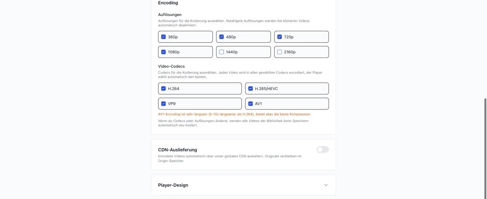Select the 2160p resolution card label
The image size is (487, 199).
click(290, 52)
